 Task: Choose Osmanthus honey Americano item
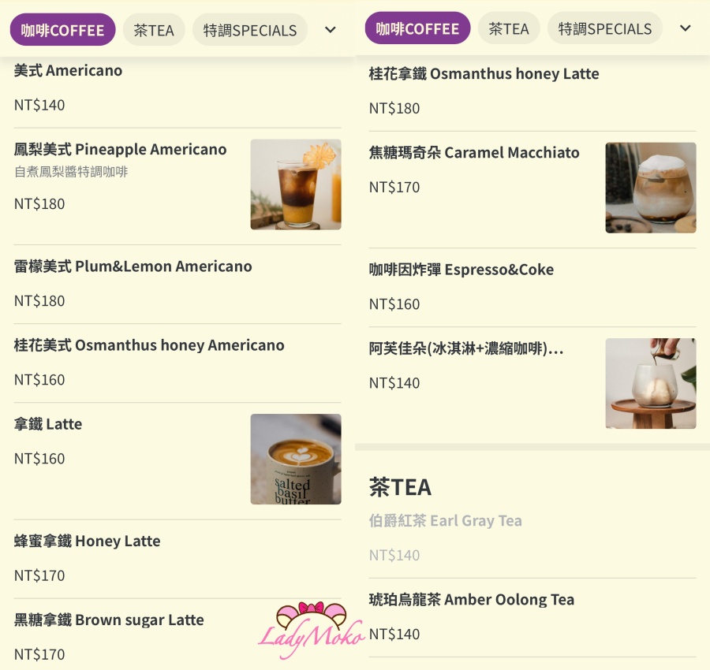pyautogui.click(x=177, y=363)
